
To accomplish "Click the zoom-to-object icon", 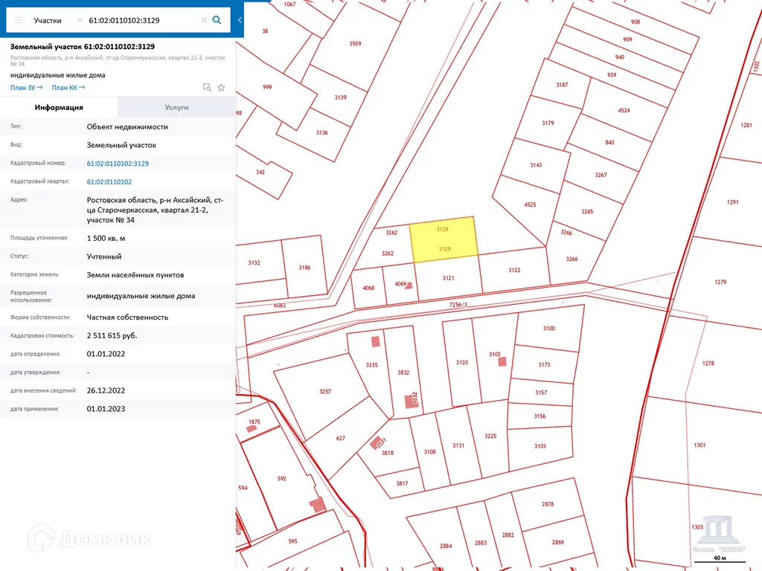I will [x=207, y=88].
